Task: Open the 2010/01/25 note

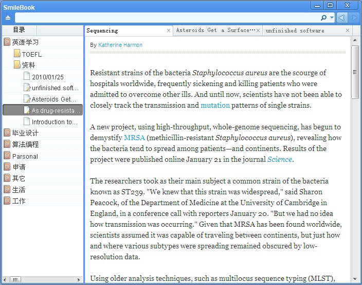Action: pyautogui.click(x=47, y=77)
